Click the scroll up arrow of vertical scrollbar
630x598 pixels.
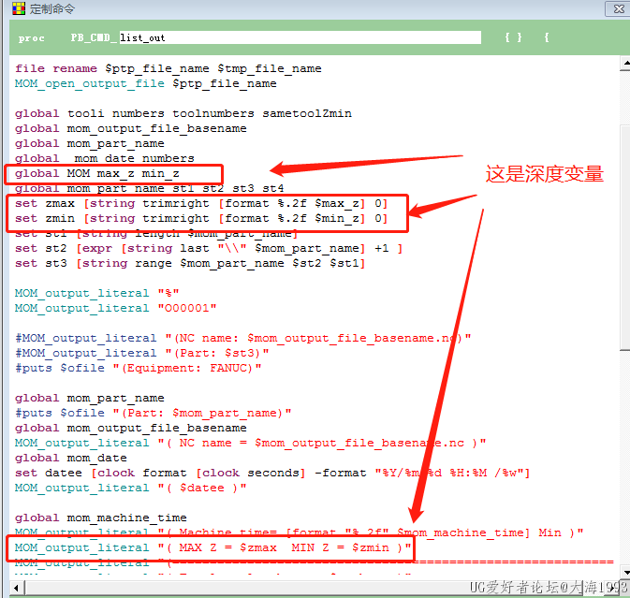click(625, 63)
